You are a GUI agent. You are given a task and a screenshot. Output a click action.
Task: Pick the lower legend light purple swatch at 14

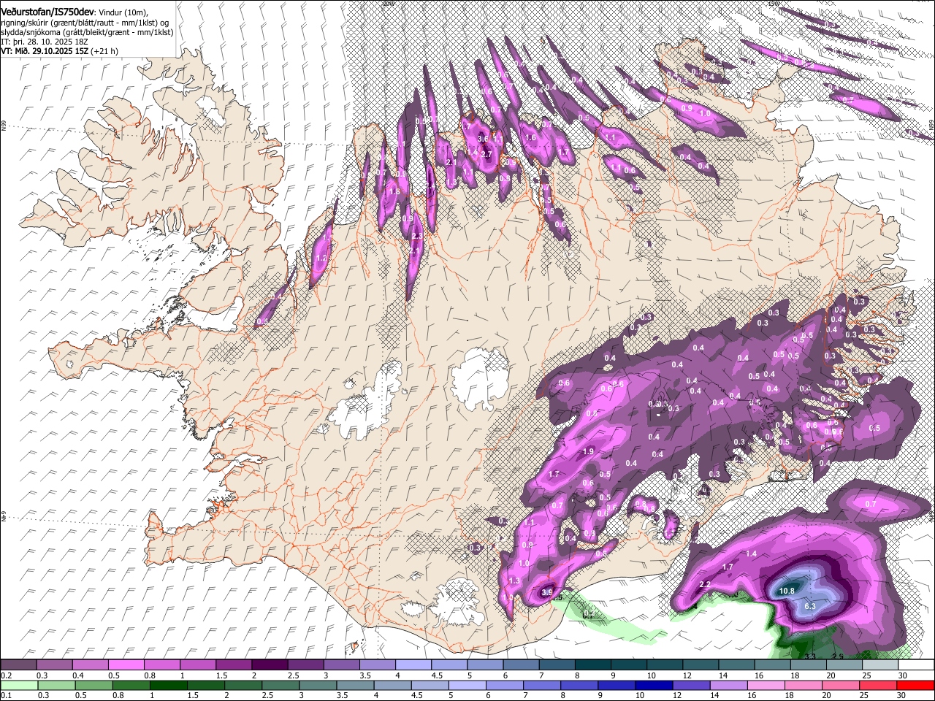click(x=728, y=685)
